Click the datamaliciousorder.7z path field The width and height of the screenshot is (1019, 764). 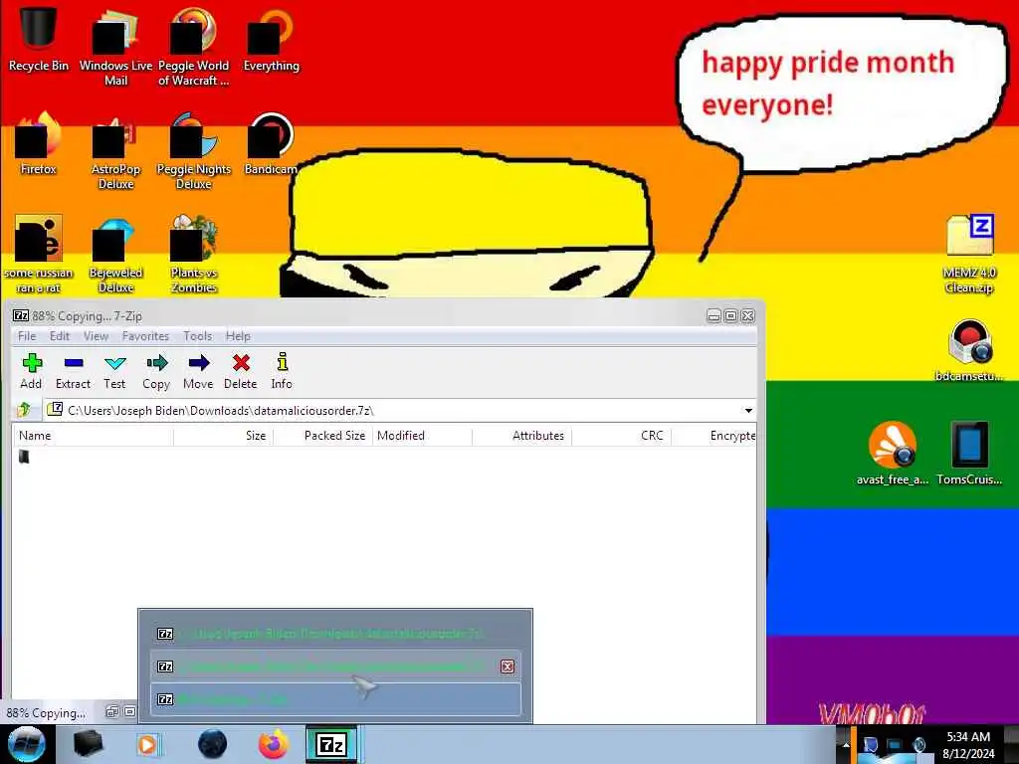tap(400, 411)
